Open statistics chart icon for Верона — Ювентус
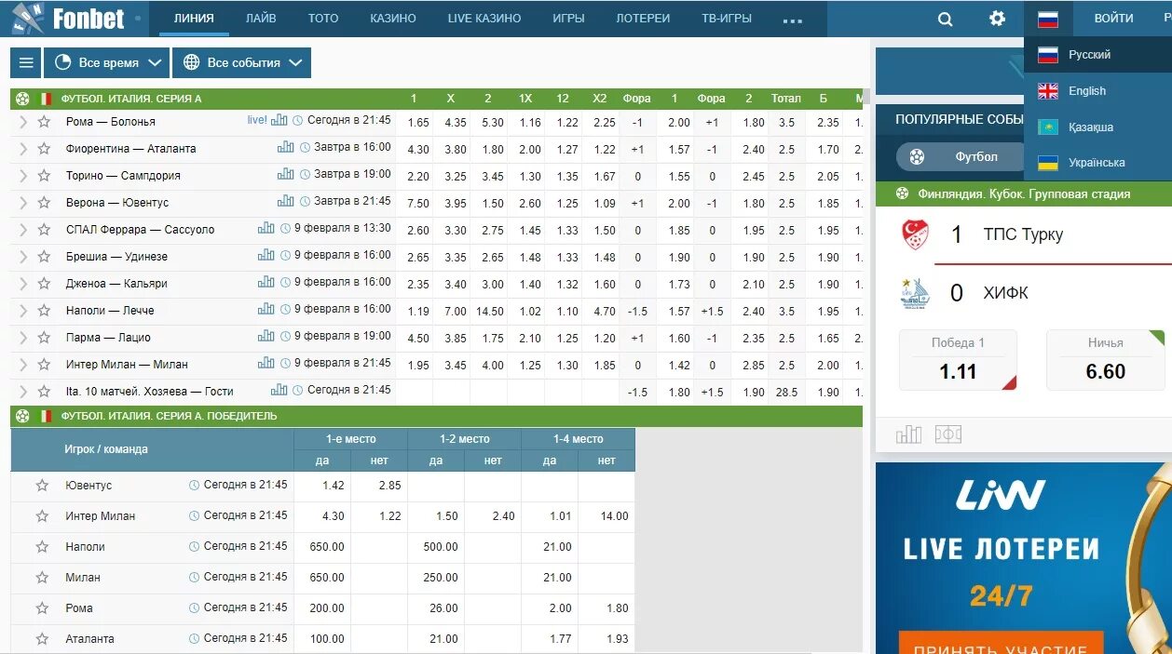This screenshot has width=1172, height=654. (x=285, y=201)
